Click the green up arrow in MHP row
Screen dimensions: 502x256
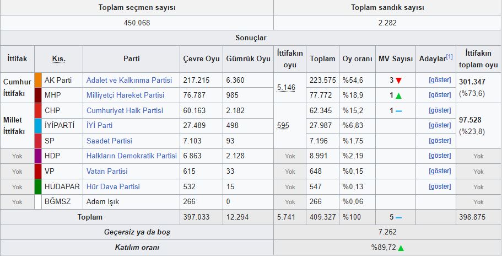pyautogui.click(x=399, y=95)
